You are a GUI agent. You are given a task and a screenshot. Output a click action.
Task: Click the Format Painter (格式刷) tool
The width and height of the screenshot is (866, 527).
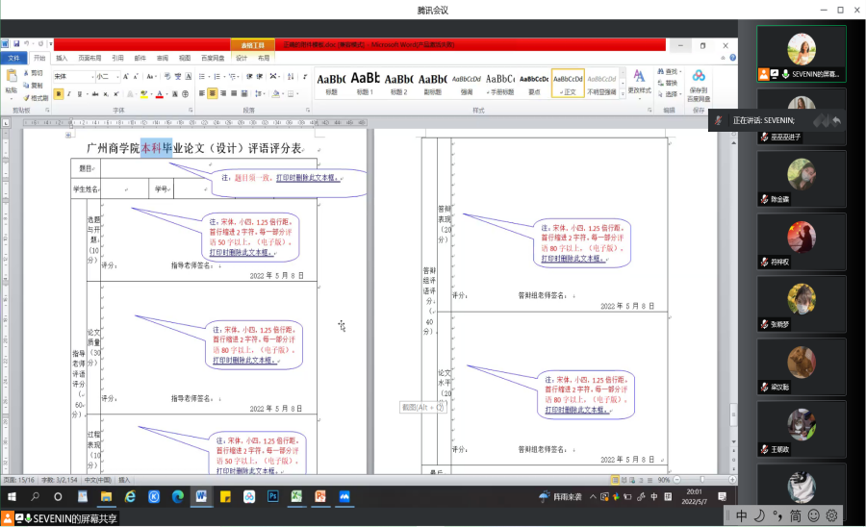(36, 97)
